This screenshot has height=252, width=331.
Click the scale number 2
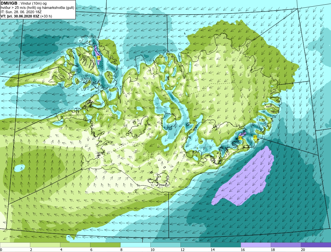[31, 250]
